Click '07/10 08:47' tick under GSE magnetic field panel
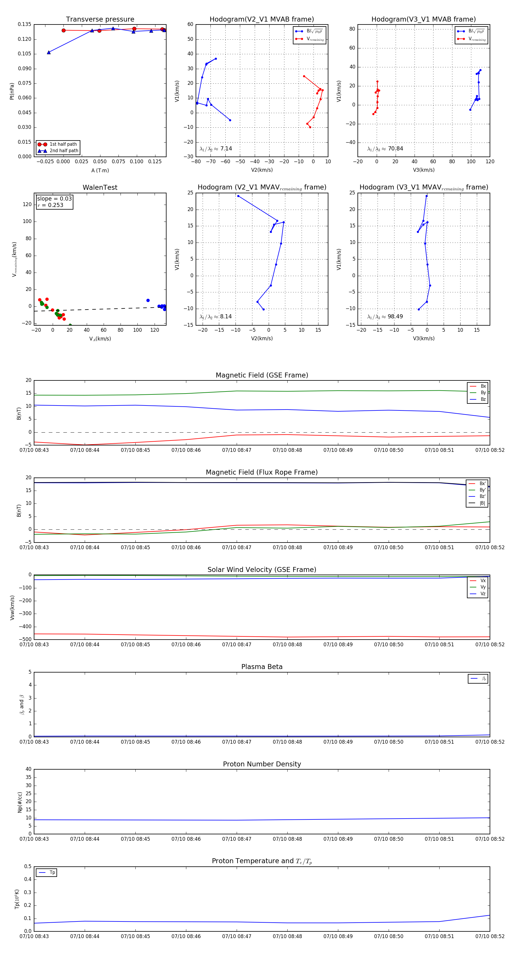 point(236,450)
